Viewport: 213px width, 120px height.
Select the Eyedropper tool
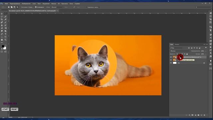[5, 19]
